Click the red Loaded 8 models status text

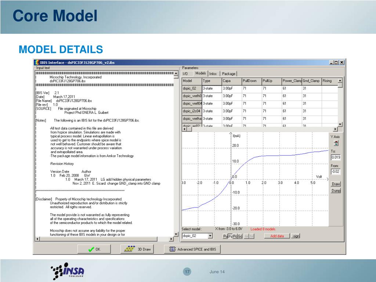pos(263,229)
